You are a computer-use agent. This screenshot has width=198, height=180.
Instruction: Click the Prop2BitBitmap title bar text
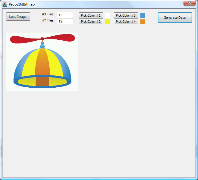[22, 4]
